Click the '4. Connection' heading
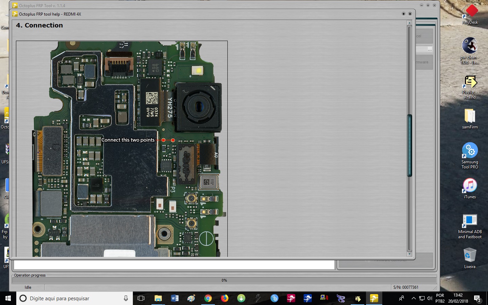The height and width of the screenshot is (305, 488). (x=39, y=25)
